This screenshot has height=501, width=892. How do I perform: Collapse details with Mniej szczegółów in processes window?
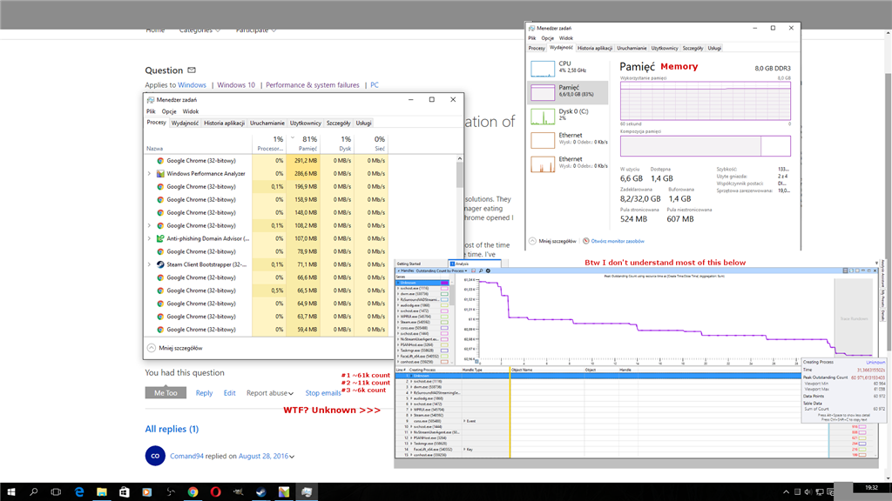[174, 348]
